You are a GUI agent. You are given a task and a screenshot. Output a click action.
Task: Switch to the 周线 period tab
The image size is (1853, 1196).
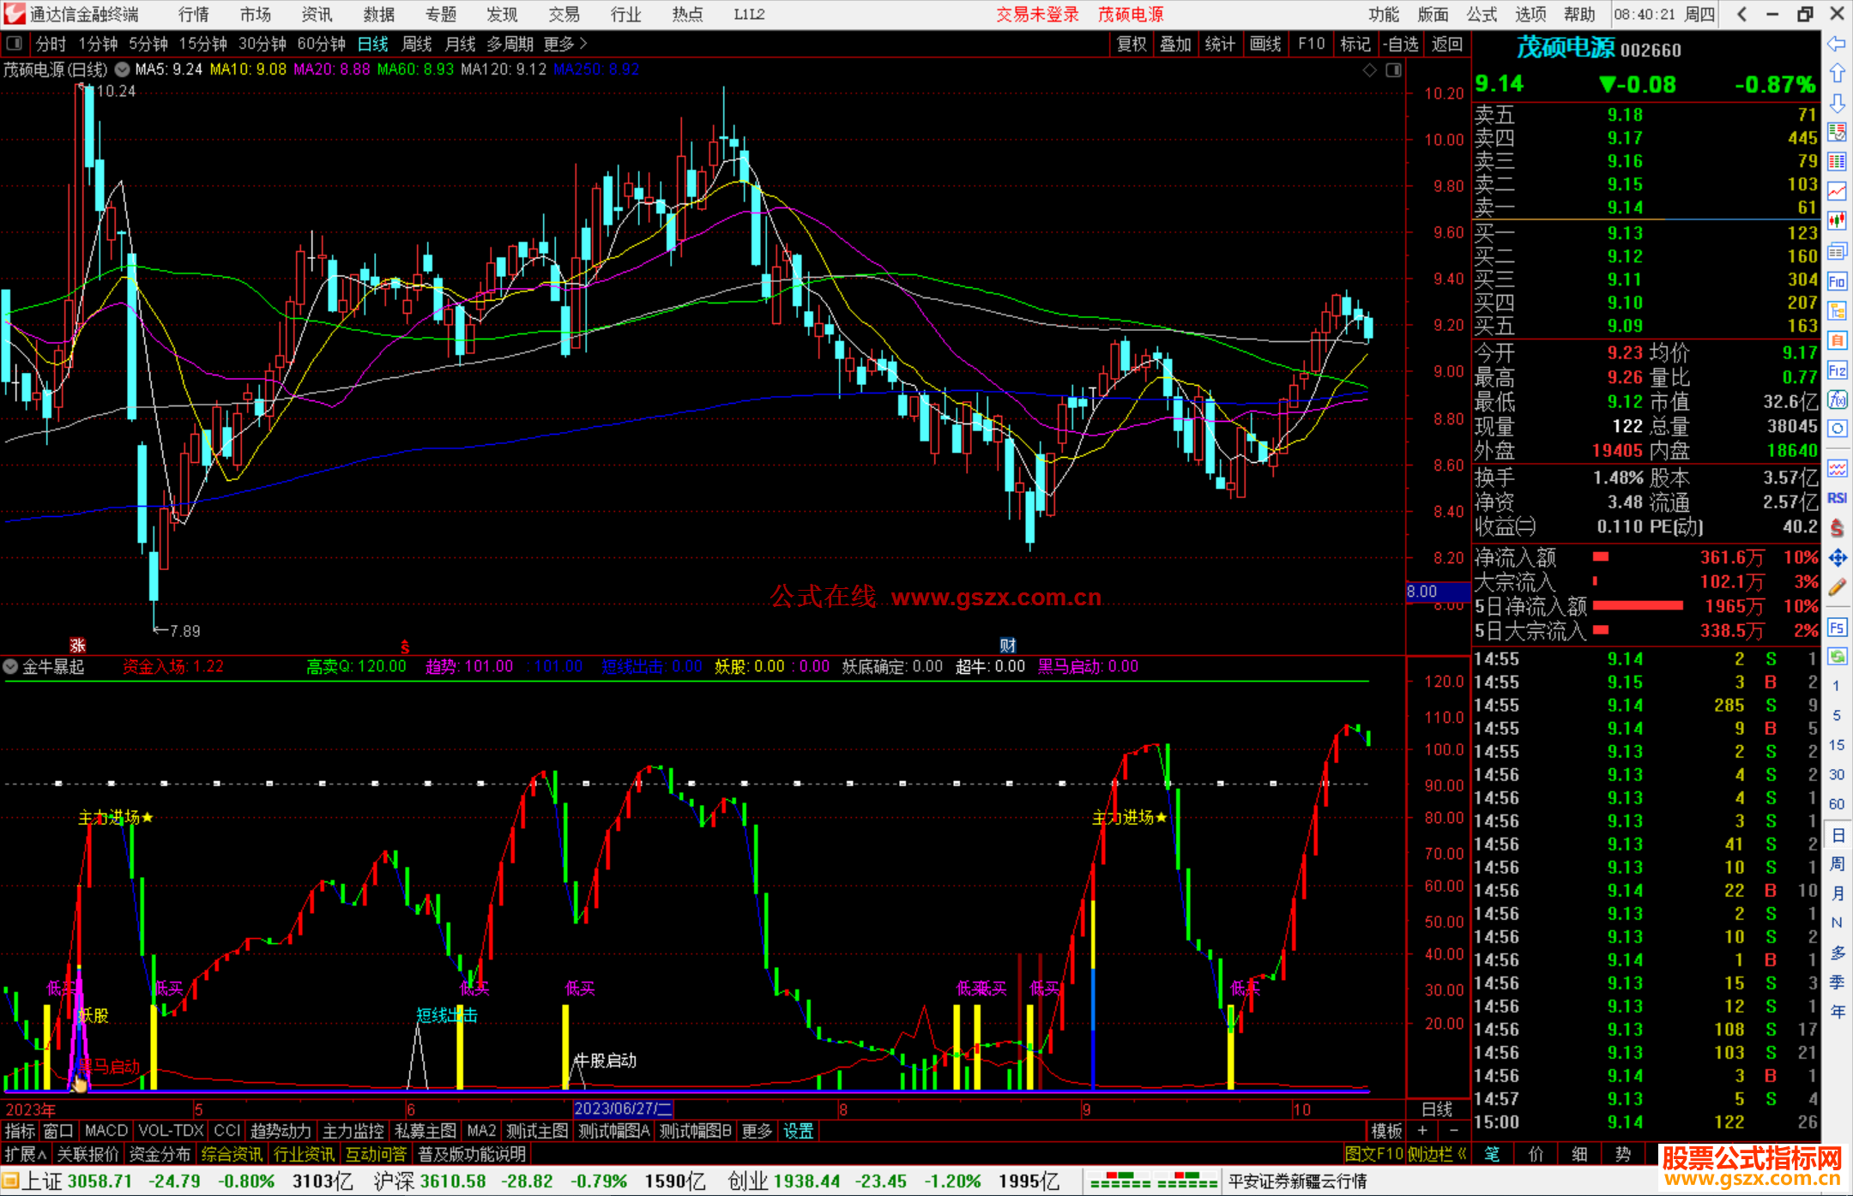click(x=417, y=44)
